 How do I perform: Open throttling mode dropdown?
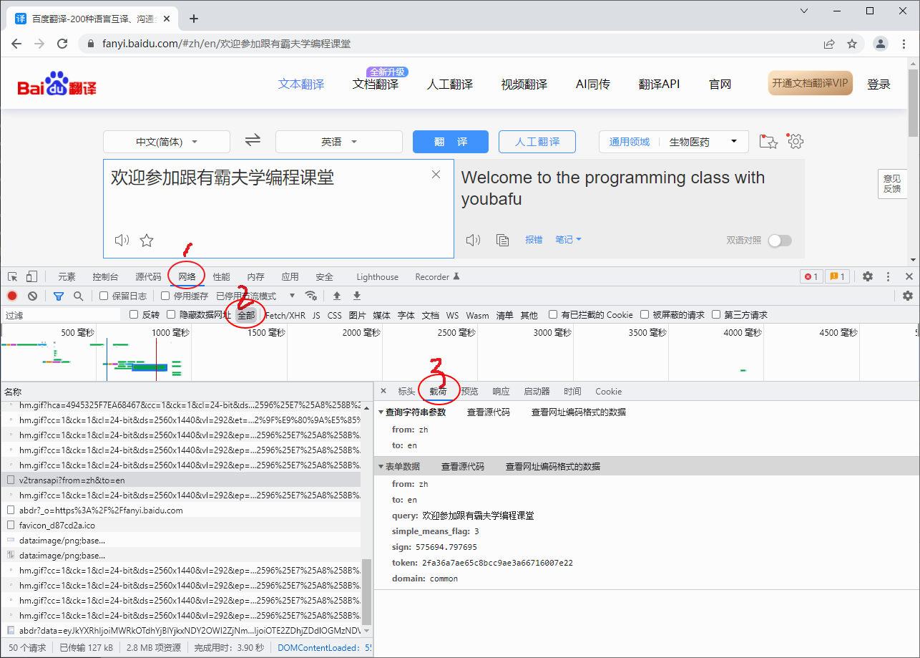(x=256, y=296)
